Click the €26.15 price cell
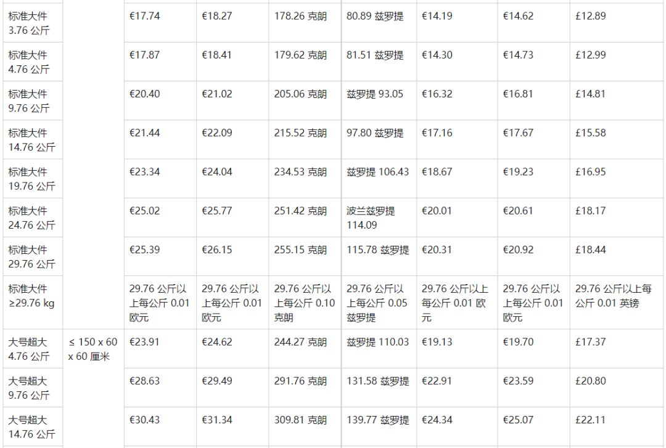The height and width of the screenshot is (448, 666). pyautogui.click(x=217, y=250)
